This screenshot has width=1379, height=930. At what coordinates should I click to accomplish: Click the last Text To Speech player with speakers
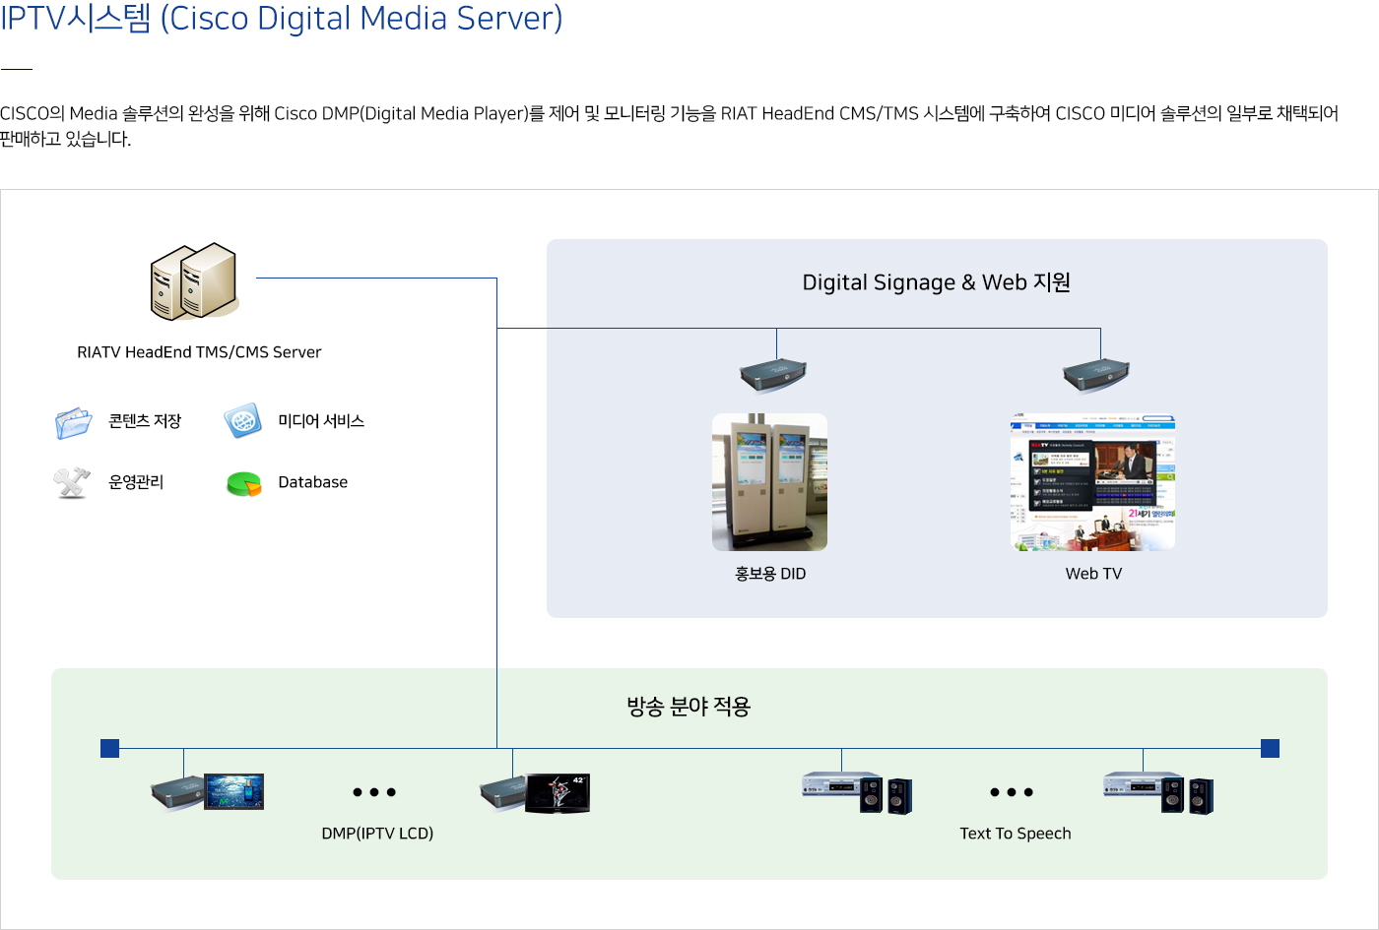click(1158, 792)
